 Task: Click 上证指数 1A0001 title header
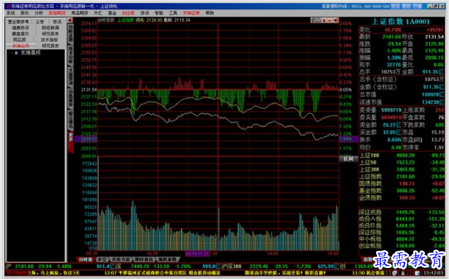(x=401, y=21)
